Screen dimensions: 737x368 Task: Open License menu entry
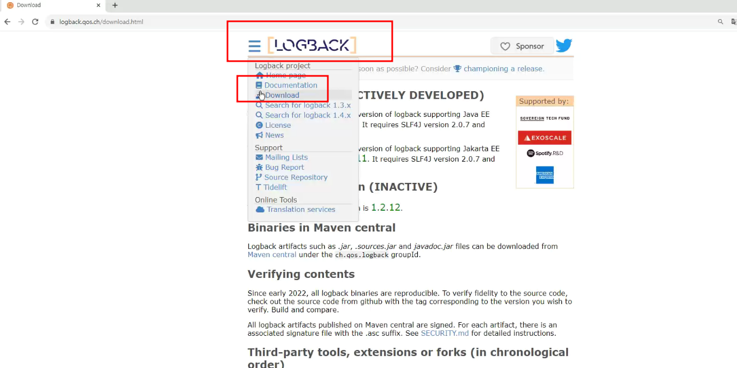click(278, 125)
